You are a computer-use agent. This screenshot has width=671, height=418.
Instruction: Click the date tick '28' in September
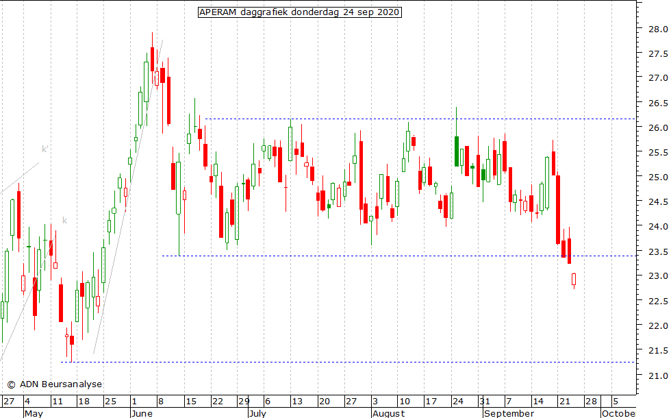(x=592, y=402)
